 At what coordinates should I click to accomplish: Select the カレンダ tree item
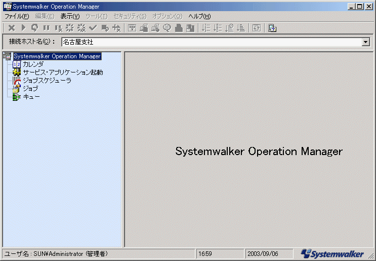(x=33, y=64)
